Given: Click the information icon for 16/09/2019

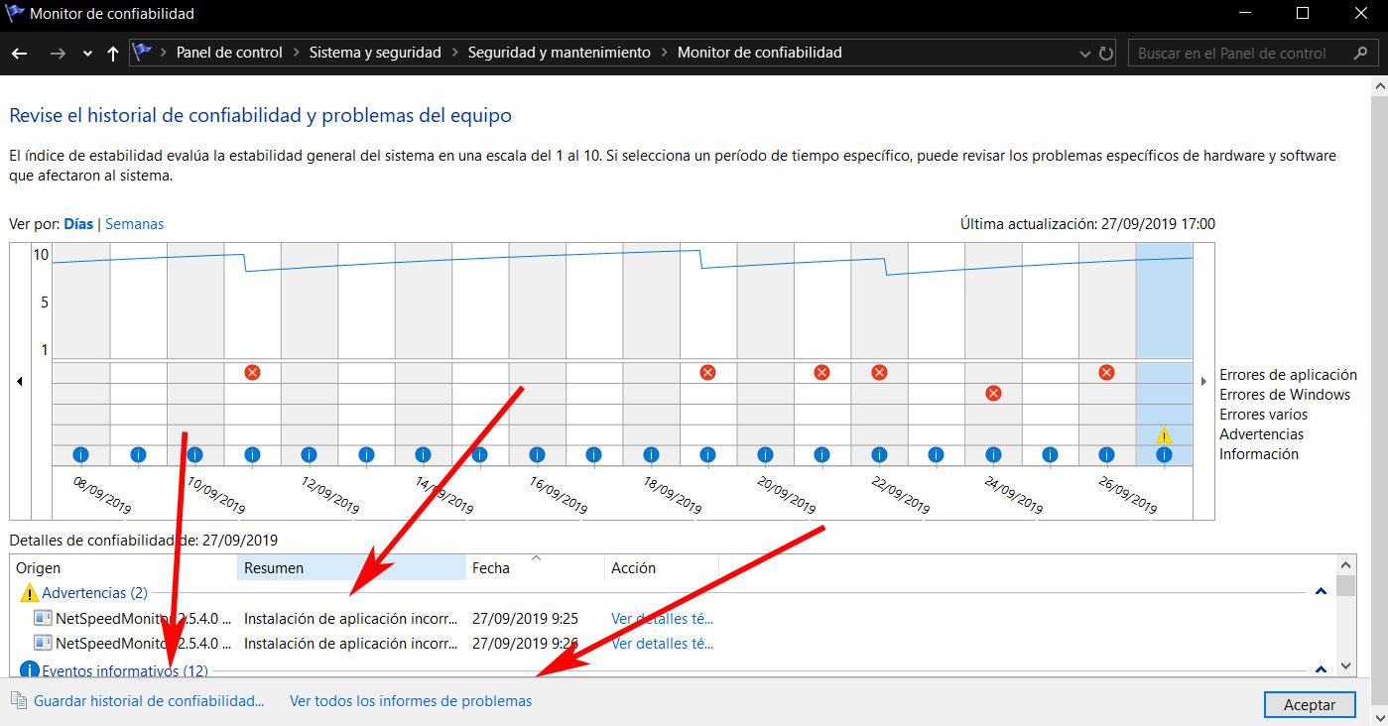Looking at the screenshot, I should (537, 454).
